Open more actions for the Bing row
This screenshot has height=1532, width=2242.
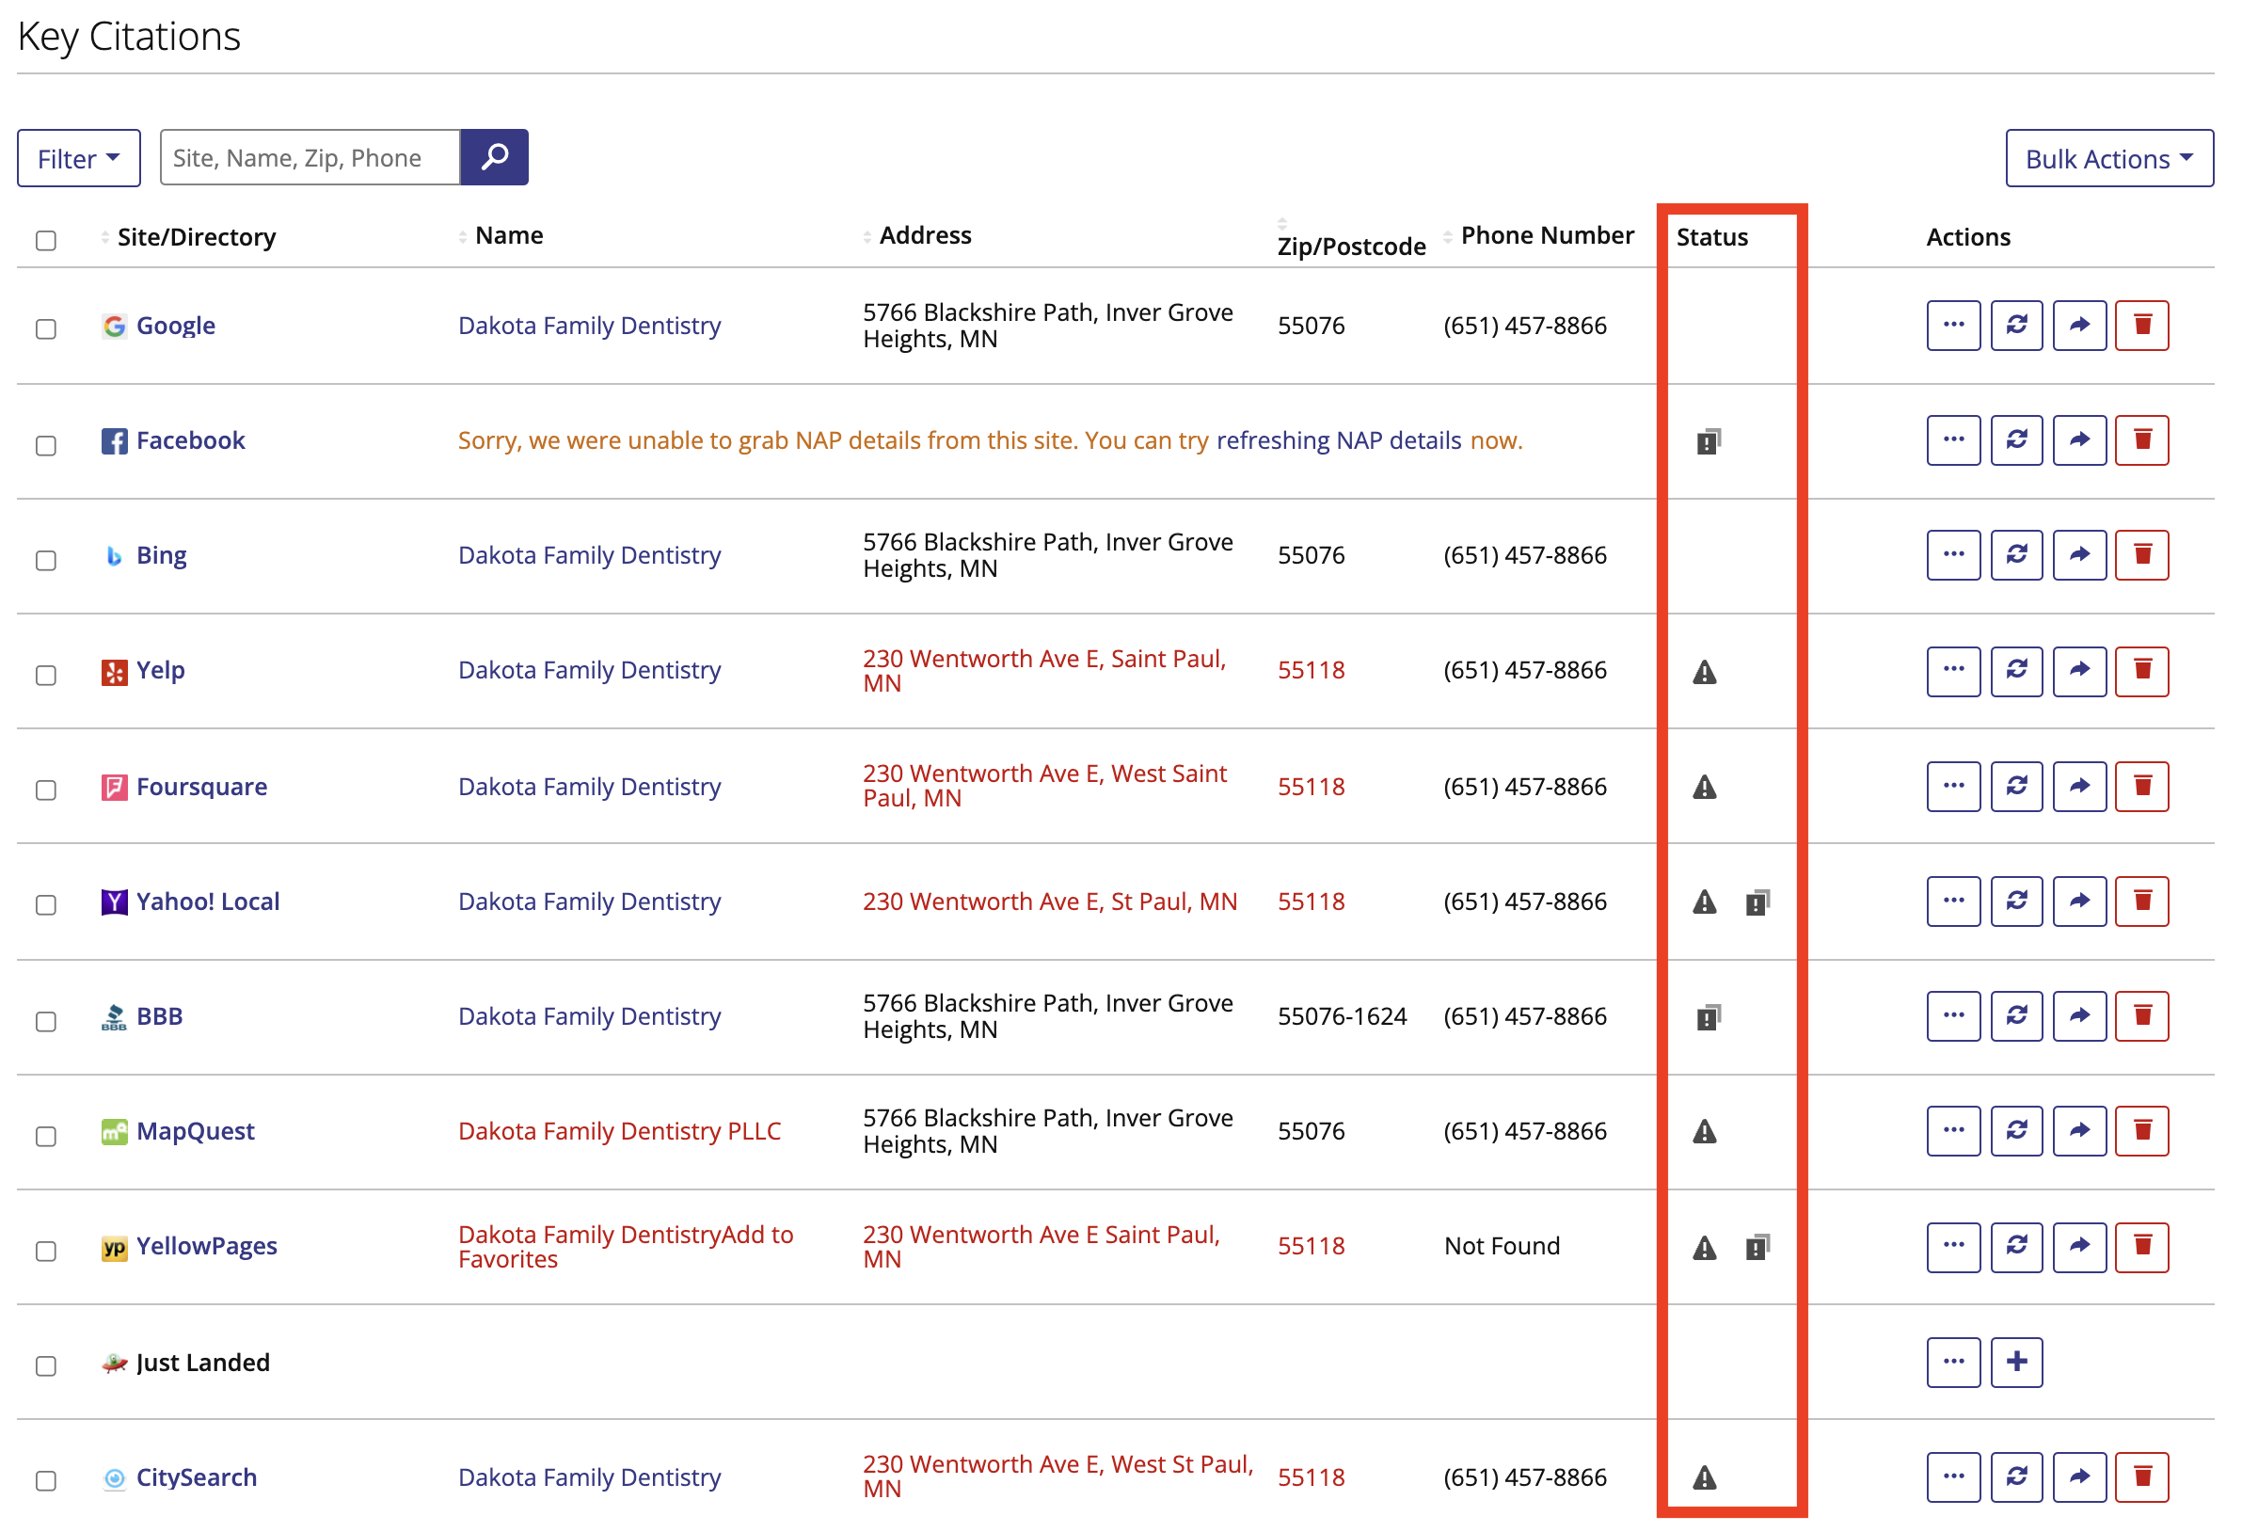1953,554
